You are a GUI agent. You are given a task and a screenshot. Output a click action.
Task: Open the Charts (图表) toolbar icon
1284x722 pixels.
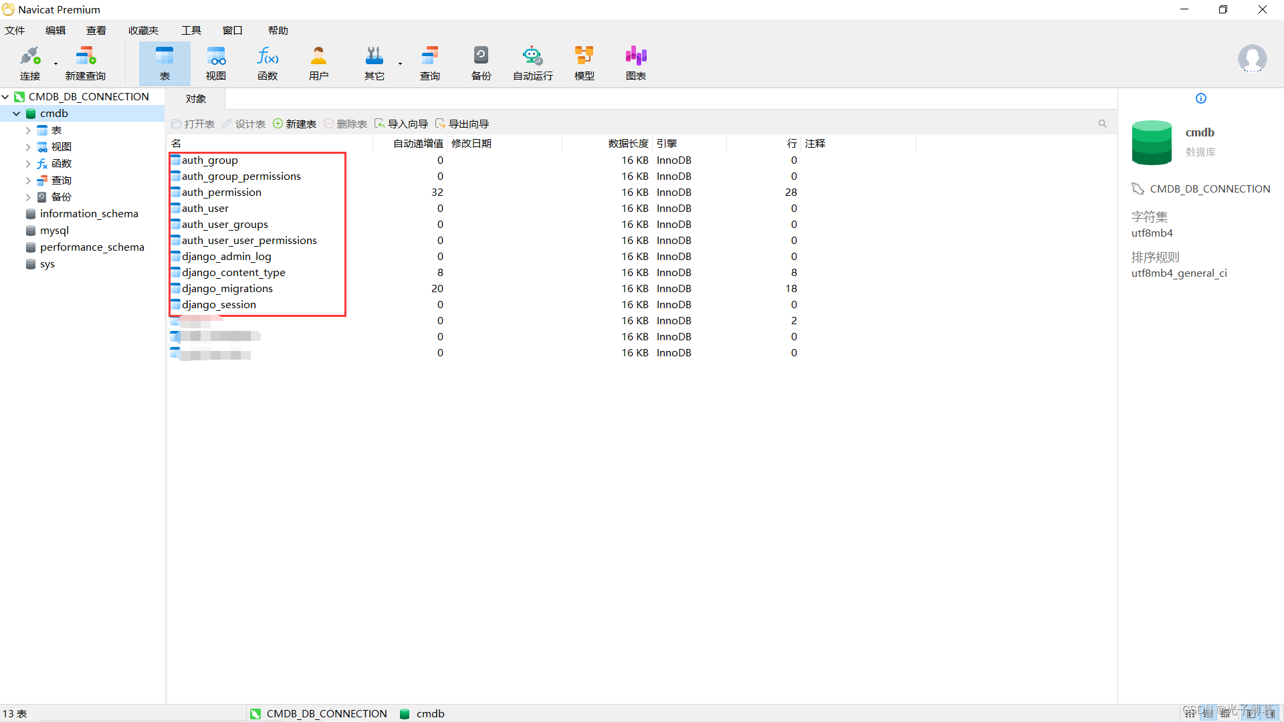click(635, 64)
